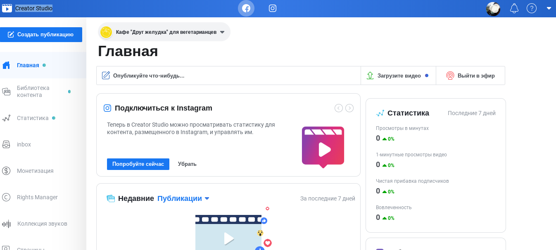The width and height of the screenshot is (556, 250).
Task: Click the yellow cafe page avatar
Action: click(x=106, y=32)
